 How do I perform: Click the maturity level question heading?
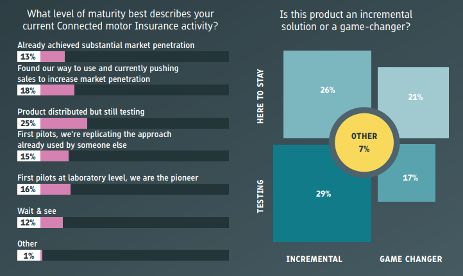[120, 20]
